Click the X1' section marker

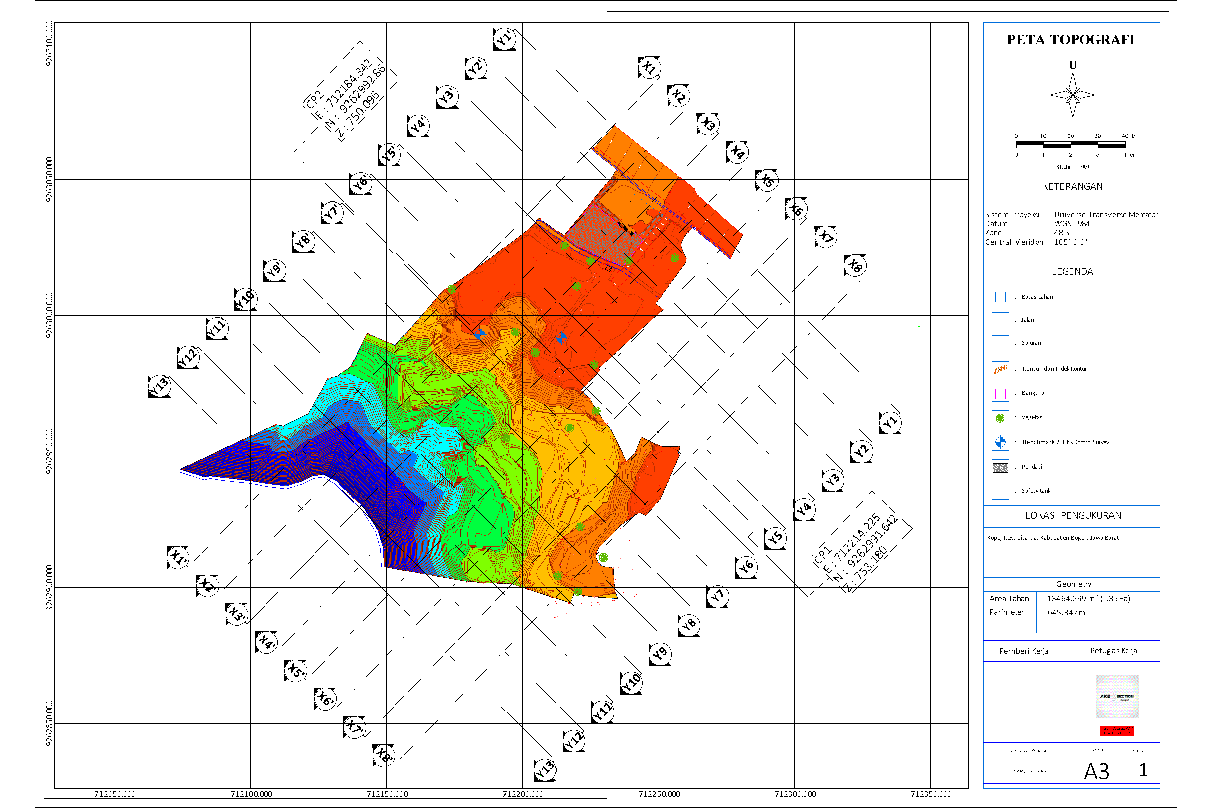point(178,558)
